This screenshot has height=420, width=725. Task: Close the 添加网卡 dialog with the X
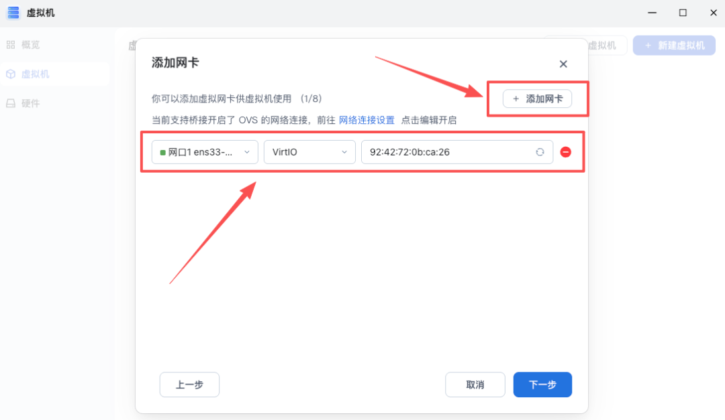[563, 64]
